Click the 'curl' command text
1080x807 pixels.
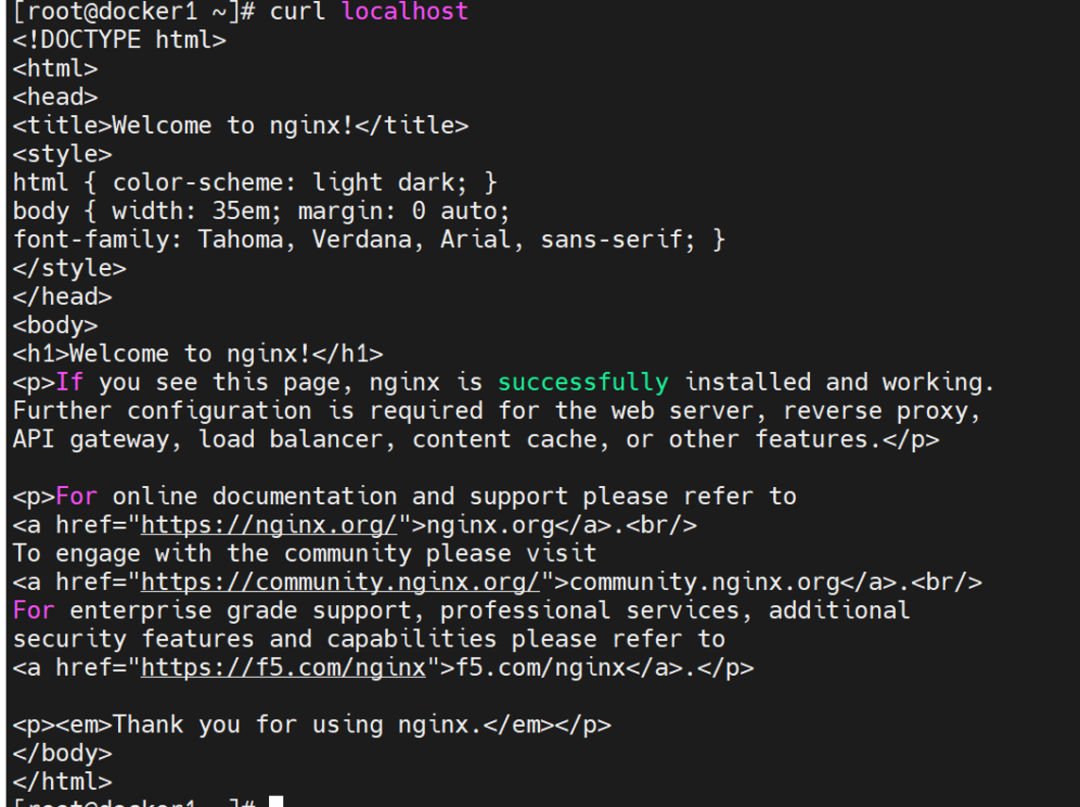(296, 11)
